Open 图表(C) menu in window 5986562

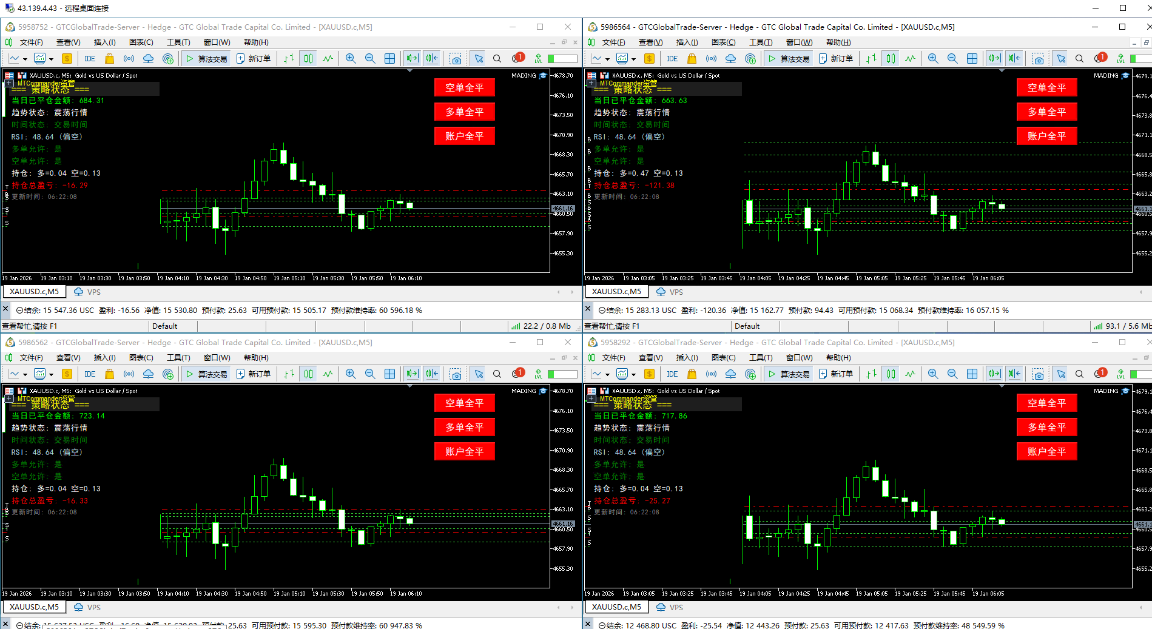point(141,358)
